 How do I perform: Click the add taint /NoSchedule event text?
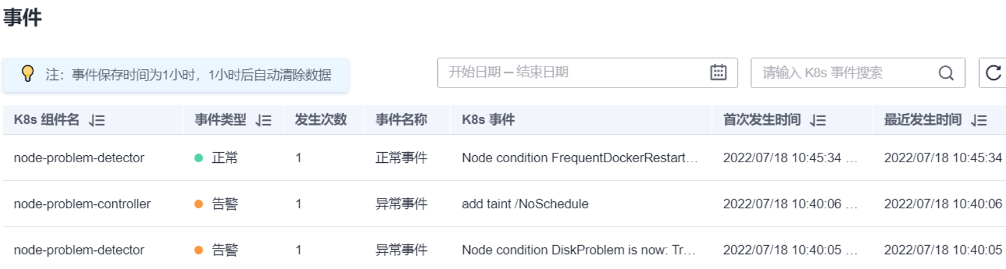click(525, 204)
